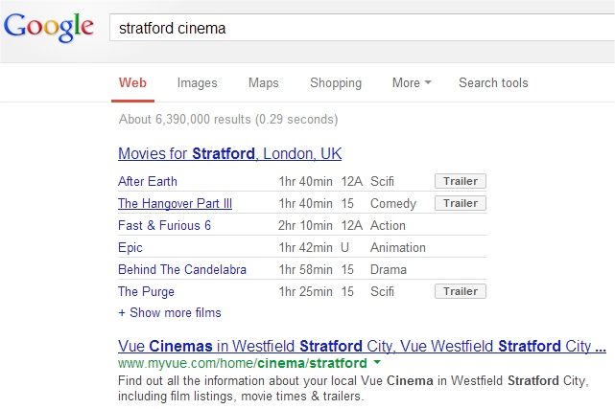Select the Web tab

[x=132, y=83]
